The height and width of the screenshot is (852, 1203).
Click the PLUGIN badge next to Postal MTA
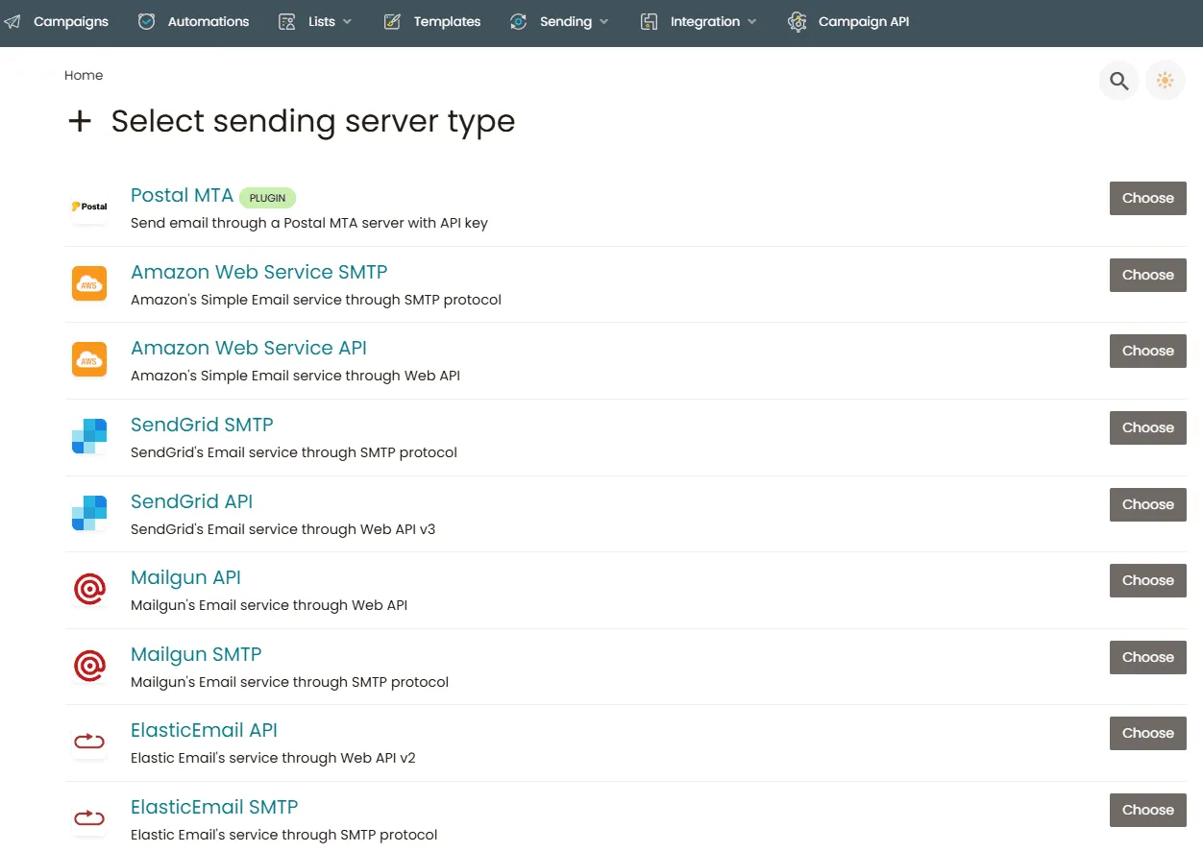point(267,198)
